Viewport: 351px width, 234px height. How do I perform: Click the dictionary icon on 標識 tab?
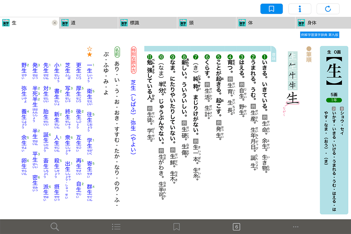click(x=124, y=23)
